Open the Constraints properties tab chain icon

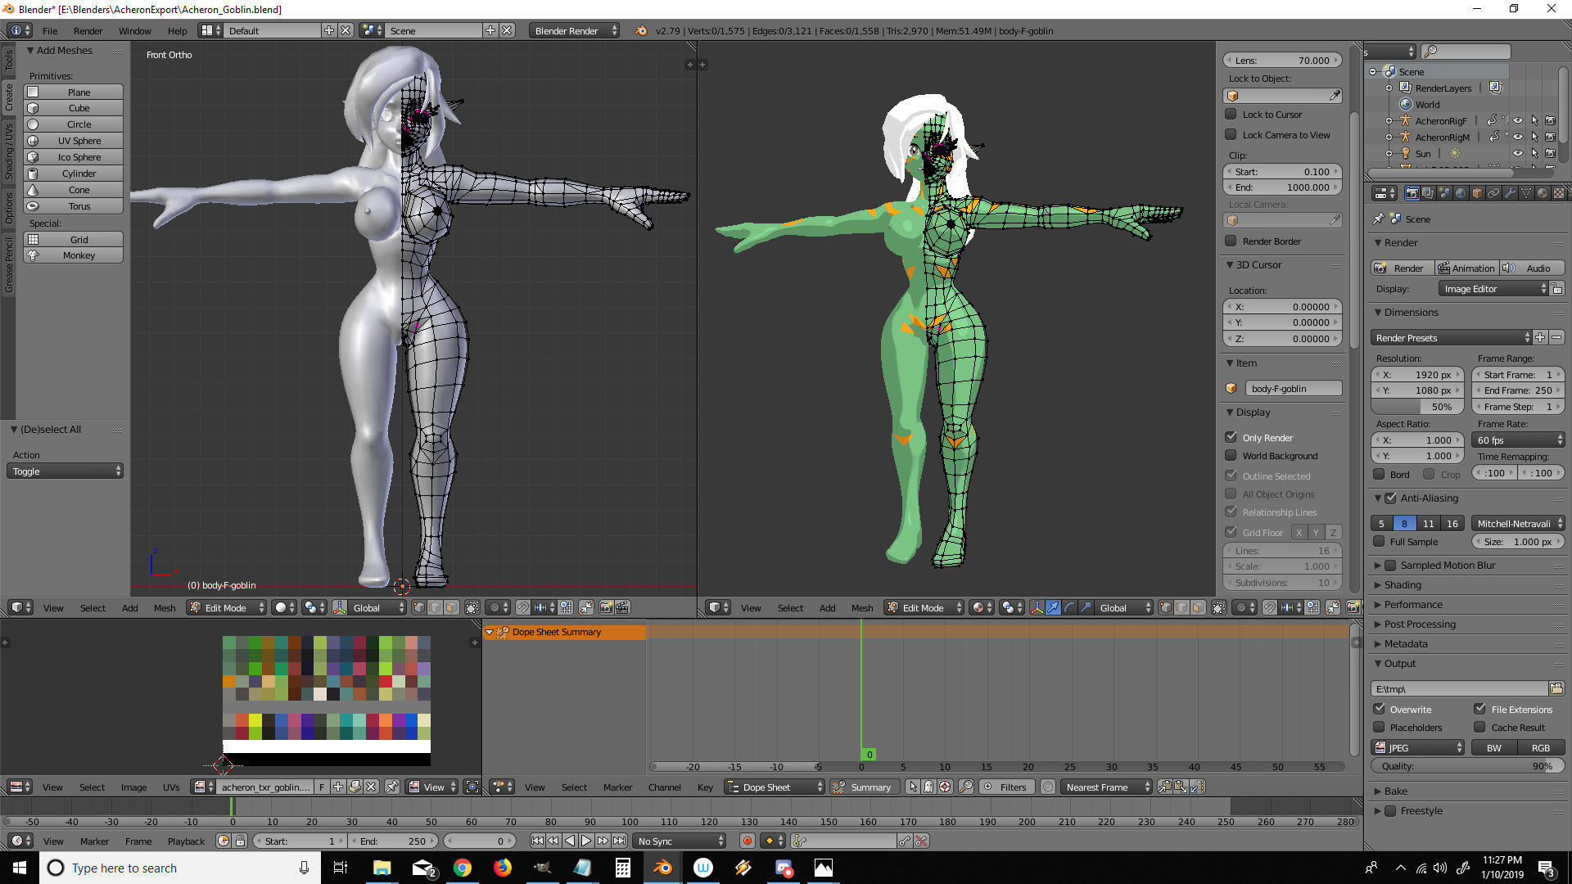[x=1493, y=193]
